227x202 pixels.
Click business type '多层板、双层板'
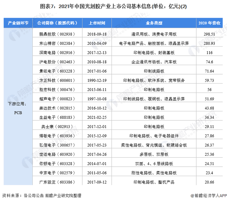[x=154, y=154]
